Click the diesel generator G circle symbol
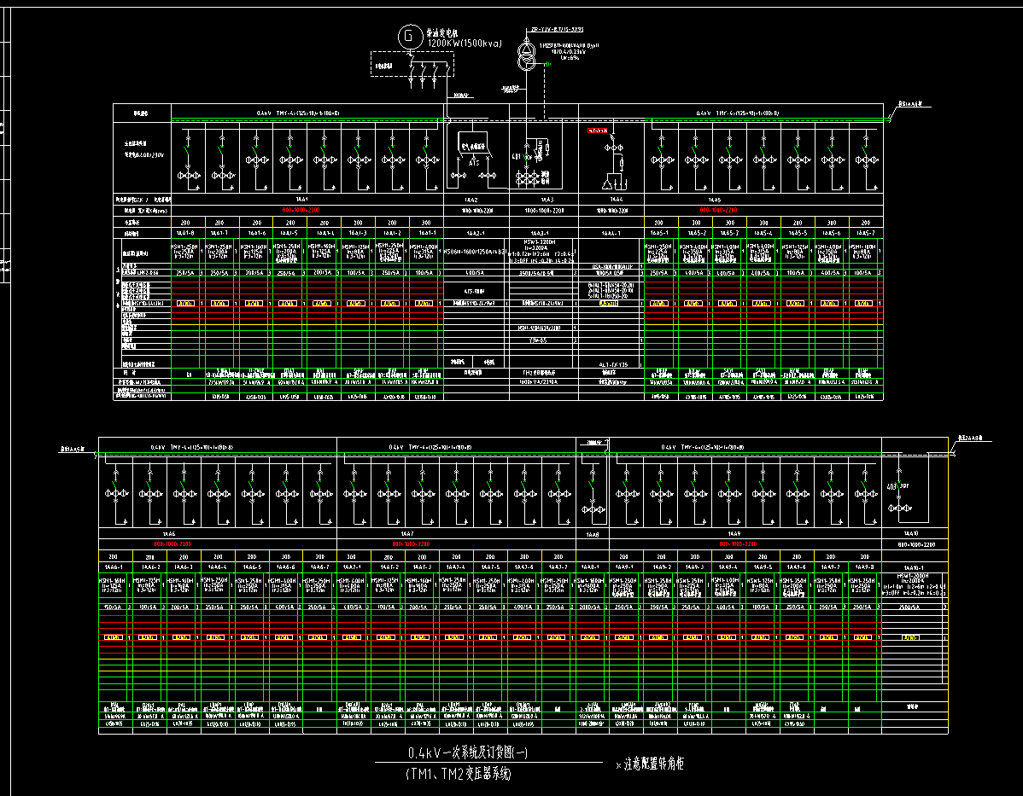Screen dimensions: 1023x796 tap(410, 36)
